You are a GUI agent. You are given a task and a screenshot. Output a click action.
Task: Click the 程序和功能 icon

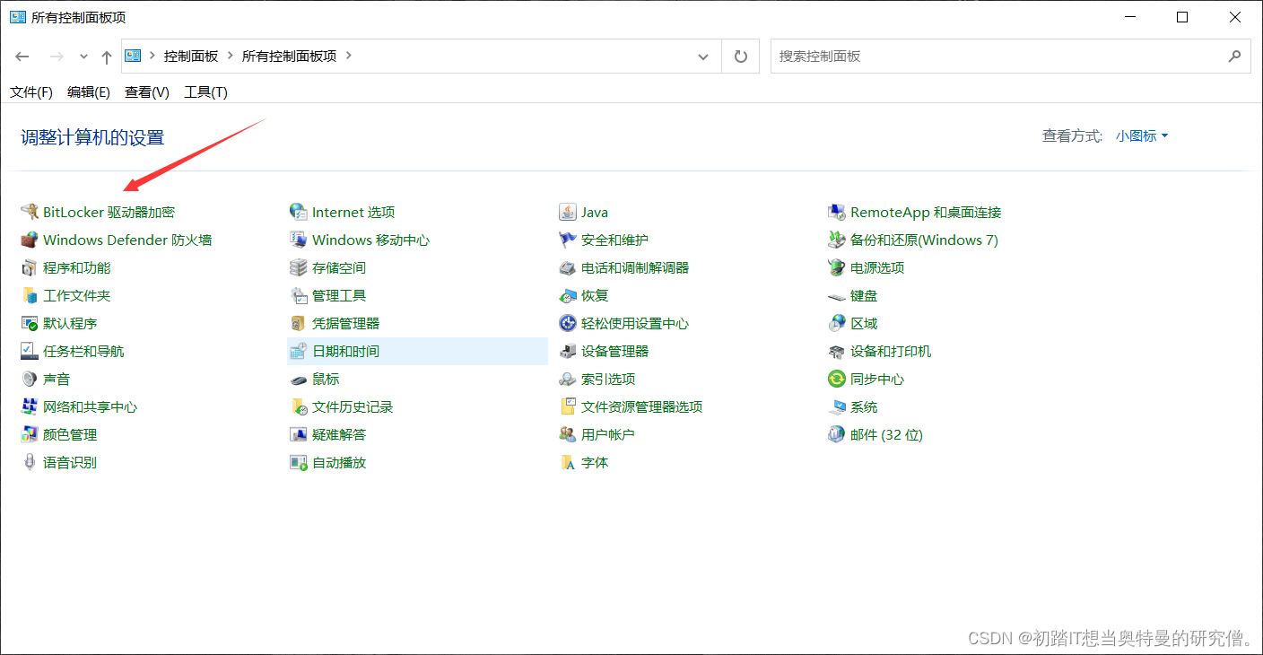[x=30, y=268]
